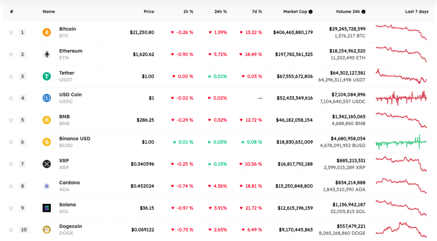Click the Last 7 days header

417,12
